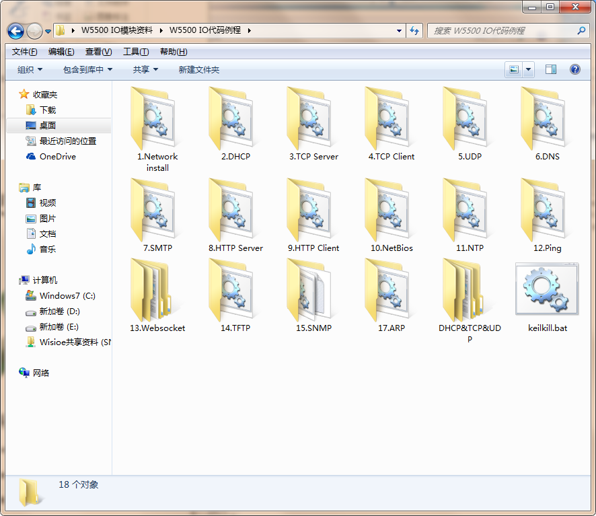The image size is (596, 516).
Task: Open the 共享 dropdown
Action: pyautogui.click(x=145, y=69)
